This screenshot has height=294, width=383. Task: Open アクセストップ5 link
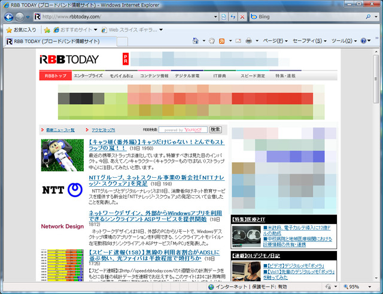104,130
